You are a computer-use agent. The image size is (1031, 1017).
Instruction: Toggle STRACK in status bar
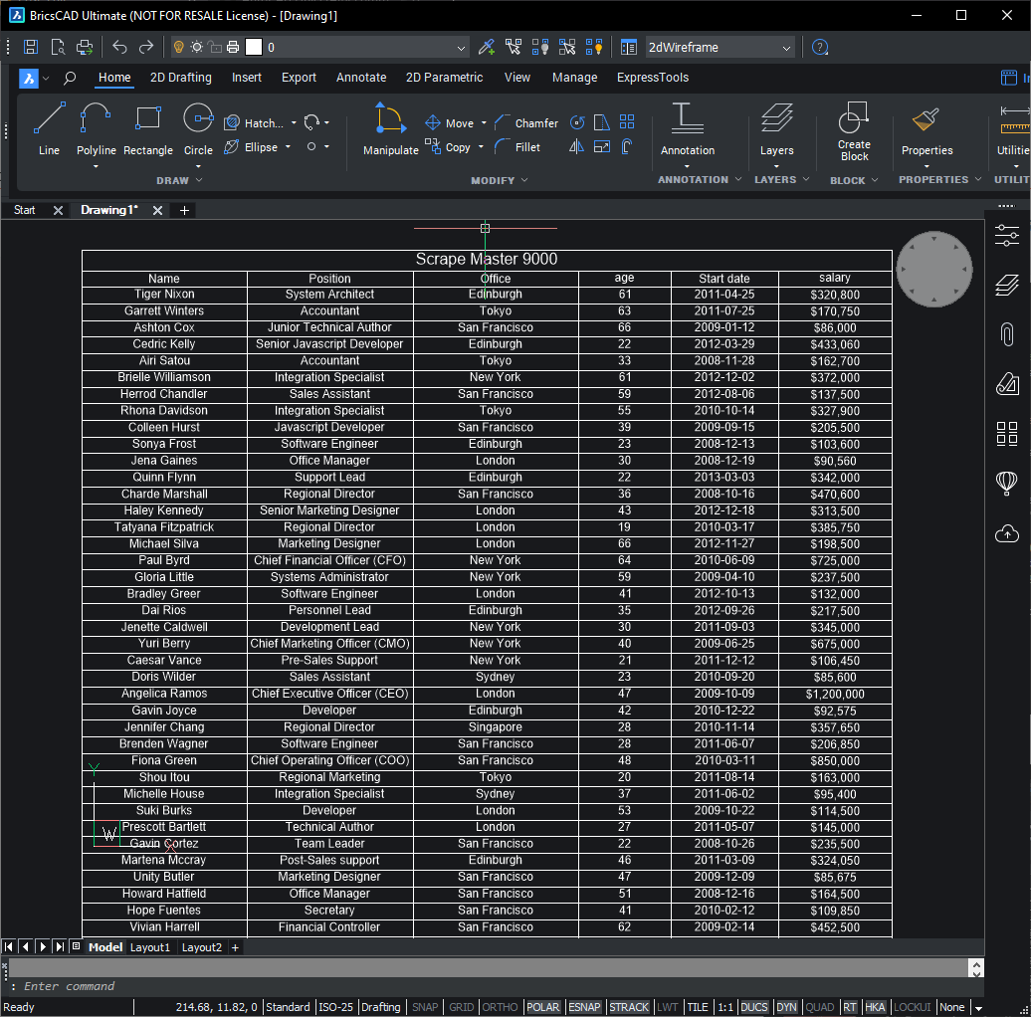tap(629, 1006)
